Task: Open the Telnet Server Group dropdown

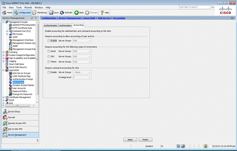Action: coord(82,62)
